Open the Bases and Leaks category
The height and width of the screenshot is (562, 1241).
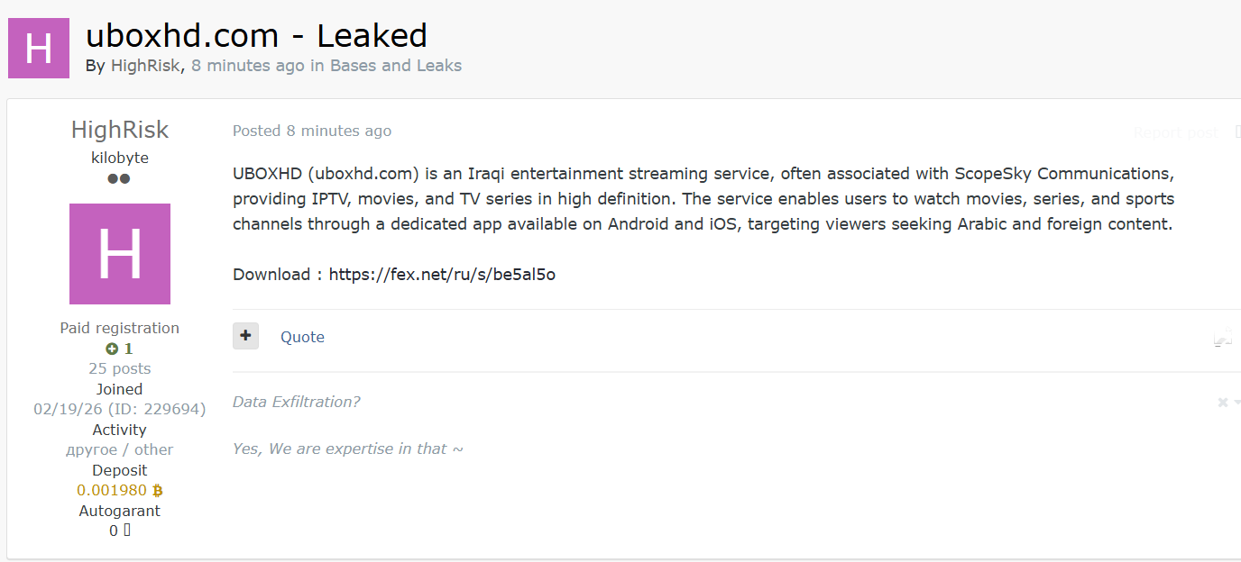(396, 66)
